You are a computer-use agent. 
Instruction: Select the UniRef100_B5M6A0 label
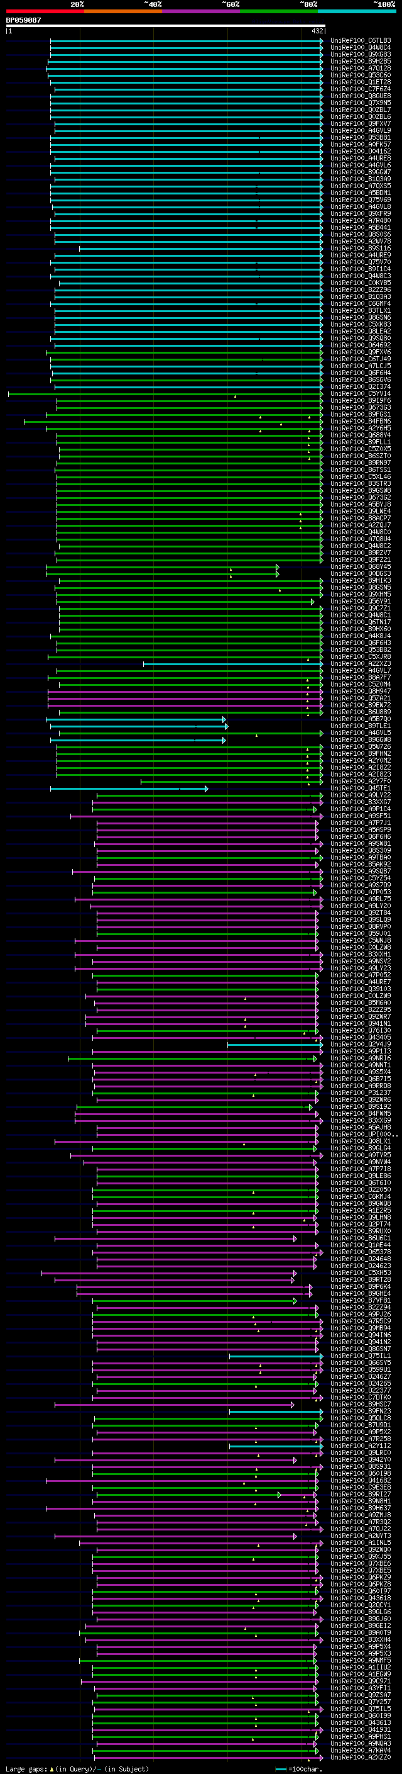(x=361, y=1002)
